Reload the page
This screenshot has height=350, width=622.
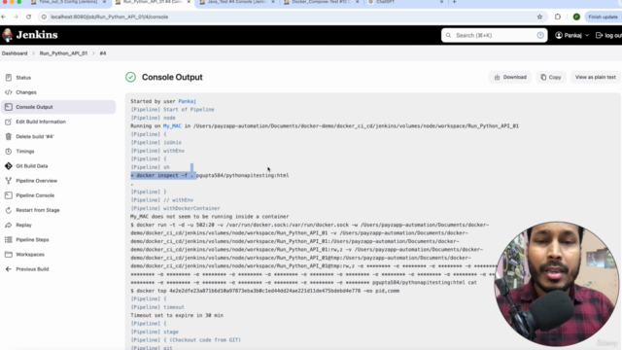pos(28,17)
